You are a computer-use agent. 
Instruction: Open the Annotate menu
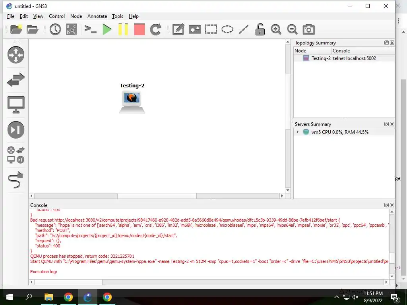pyautogui.click(x=97, y=16)
